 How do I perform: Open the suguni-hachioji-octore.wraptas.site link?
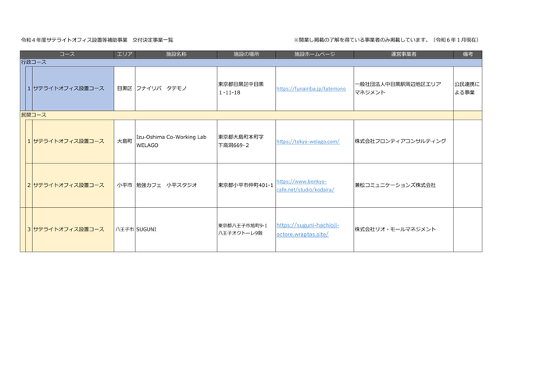[x=308, y=230]
